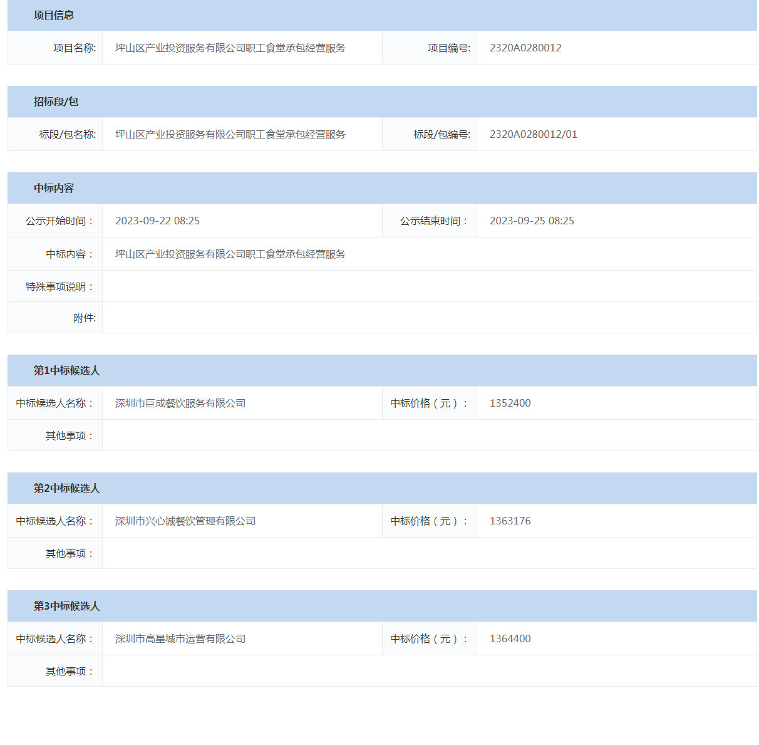Image resolution: width=759 pixels, height=745 pixels.
Task: Click start time 2023-09-22 08:25
Action: point(157,221)
